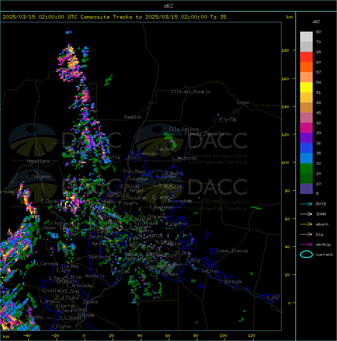The image size is (337, 341).
Task: Click the '120' km tick on the bottom axis
Action: click(x=252, y=336)
